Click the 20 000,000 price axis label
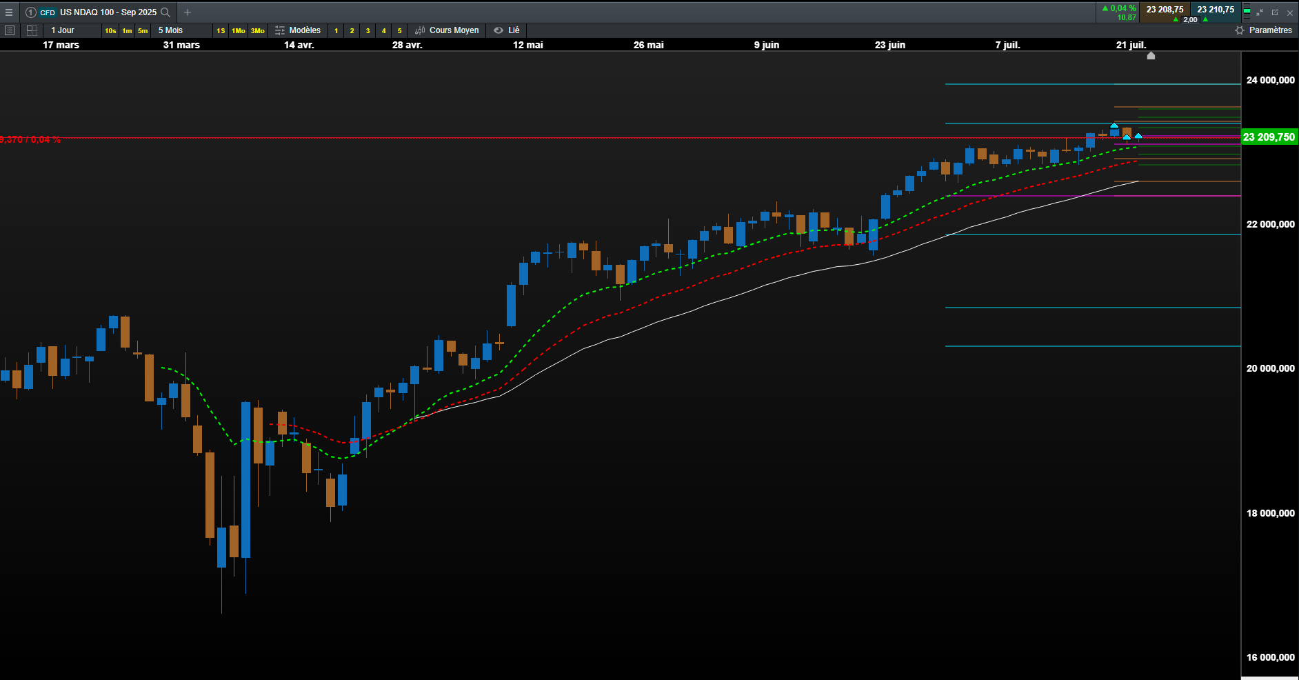Viewport: 1299px width, 680px height. click(1270, 368)
